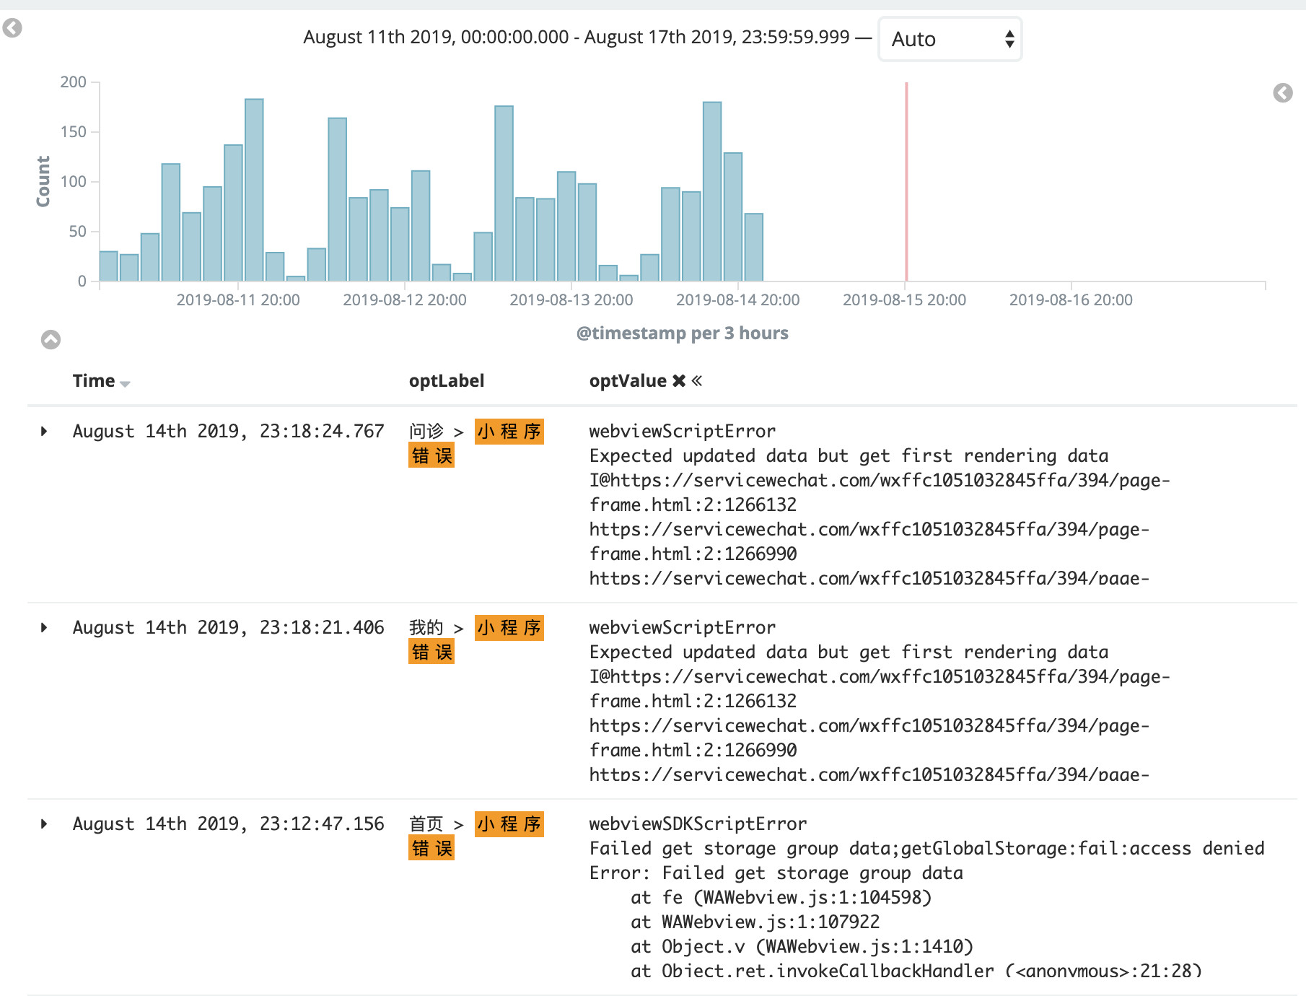The height and width of the screenshot is (996, 1306).
Task: Click the date range text at top
Action: tap(577, 37)
